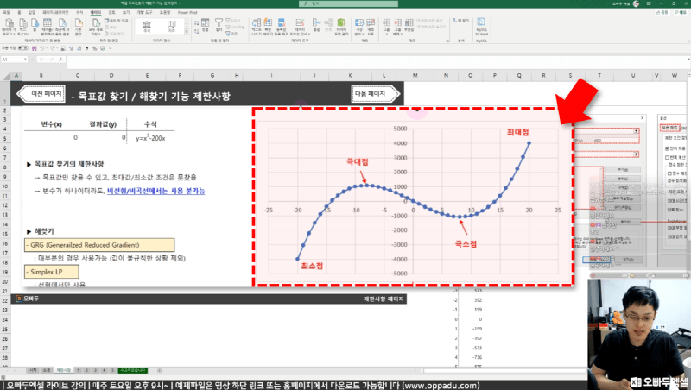Viewport: 691px width, 390px height.
Task: Switch to the Formulas (수식) tab
Action: pyautogui.click(x=79, y=12)
